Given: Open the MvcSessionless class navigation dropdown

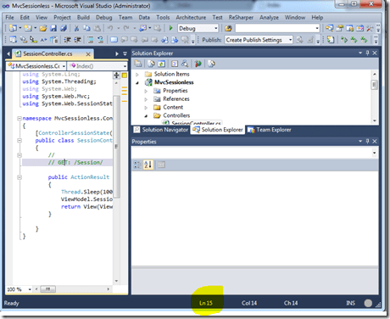Looking at the screenshot, I should click(x=64, y=66).
